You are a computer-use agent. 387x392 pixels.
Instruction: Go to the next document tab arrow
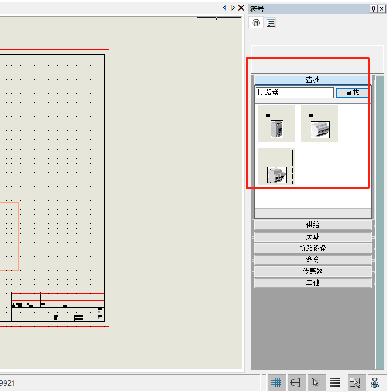click(233, 8)
